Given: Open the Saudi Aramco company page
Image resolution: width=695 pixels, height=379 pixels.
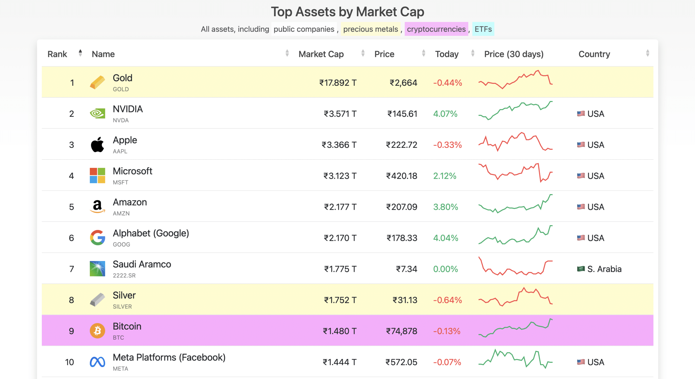Looking at the screenshot, I should [142, 264].
